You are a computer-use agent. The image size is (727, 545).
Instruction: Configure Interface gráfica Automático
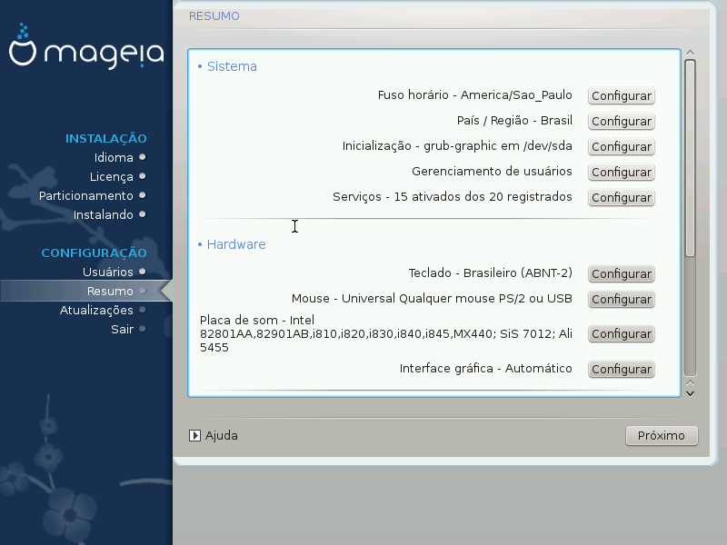622,370
